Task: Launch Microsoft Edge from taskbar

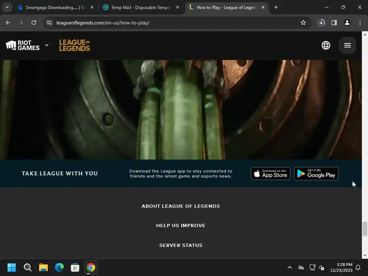Action: pyautogui.click(x=59, y=267)
